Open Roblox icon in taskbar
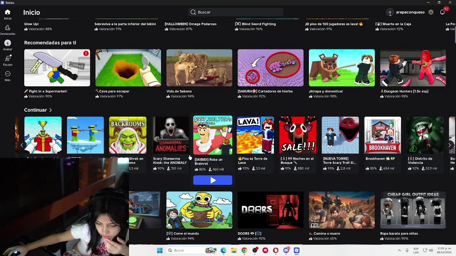456x256 pixels. (296, 250)
